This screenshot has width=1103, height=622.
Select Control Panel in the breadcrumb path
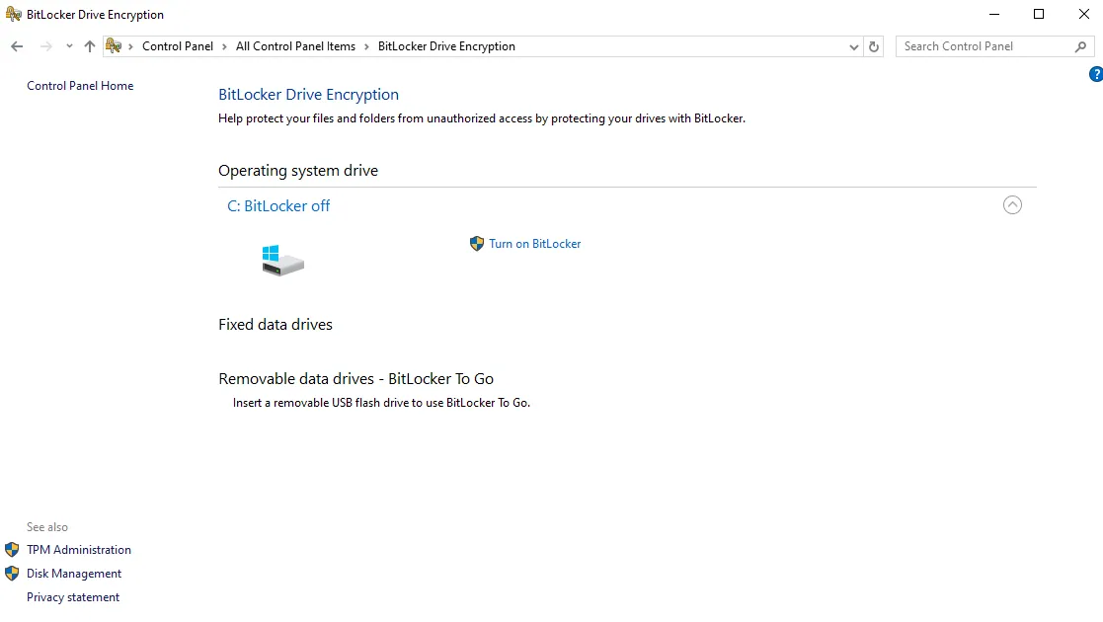click(178, 45)
